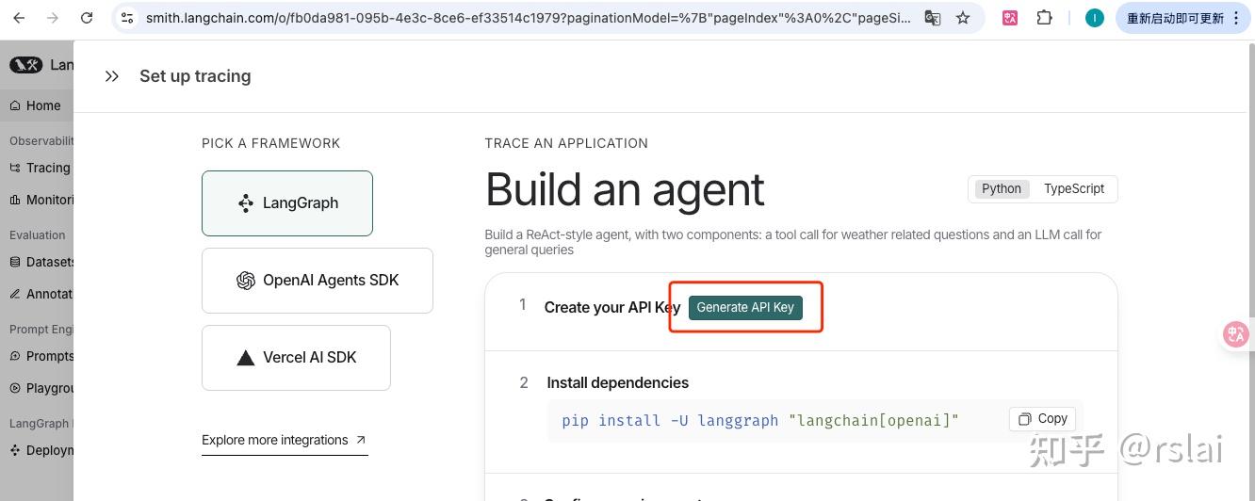Viewport: 1255px width, 501px height.
Task: Open the browser translate page icon
Action: (933, 18)
